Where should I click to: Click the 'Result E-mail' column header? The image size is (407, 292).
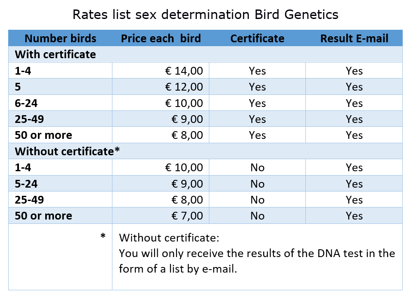click(x=354, y=38)
